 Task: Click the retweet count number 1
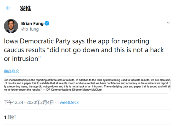pyautogui.click(x=5, y=117)
